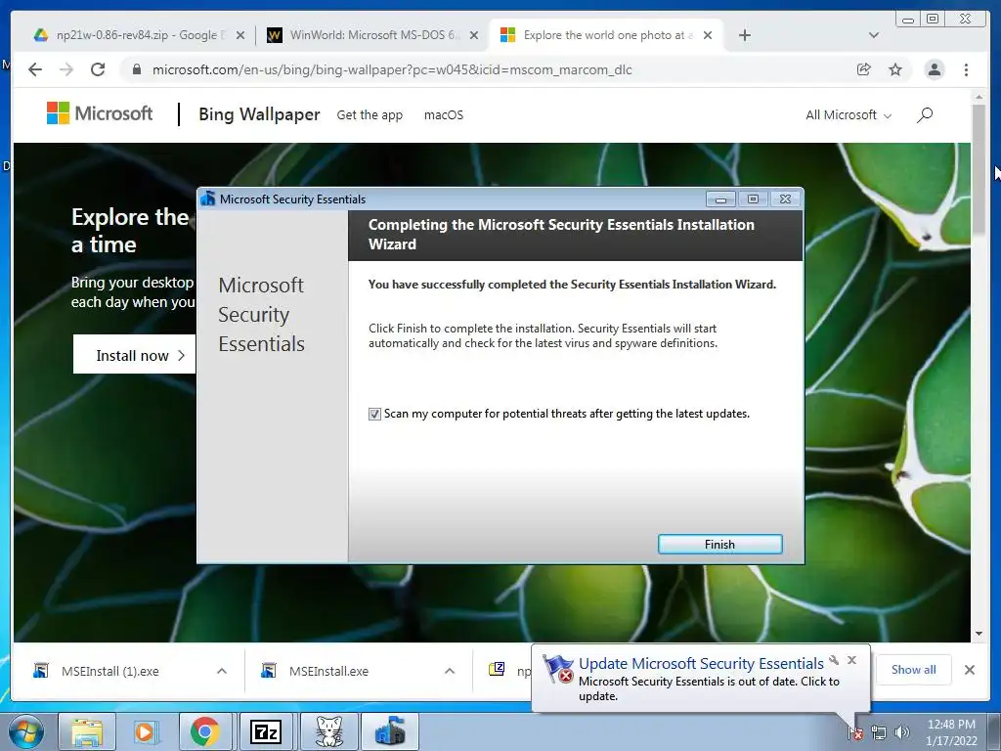The image size is (1001, 751).
Task: Click page vertical scrollbar thumb
Action: point(979,169)
